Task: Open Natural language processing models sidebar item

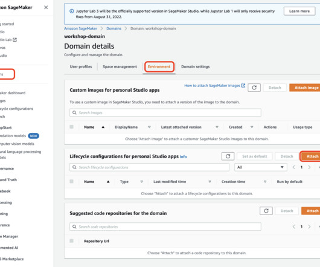Action: (21, 155)
